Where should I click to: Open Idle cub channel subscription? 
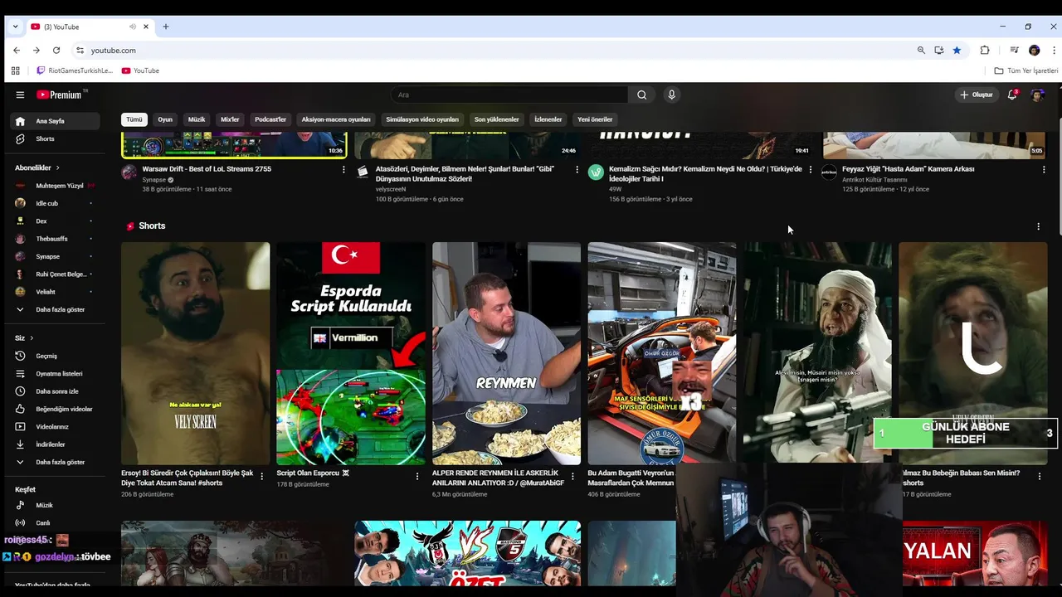[56, 203]
